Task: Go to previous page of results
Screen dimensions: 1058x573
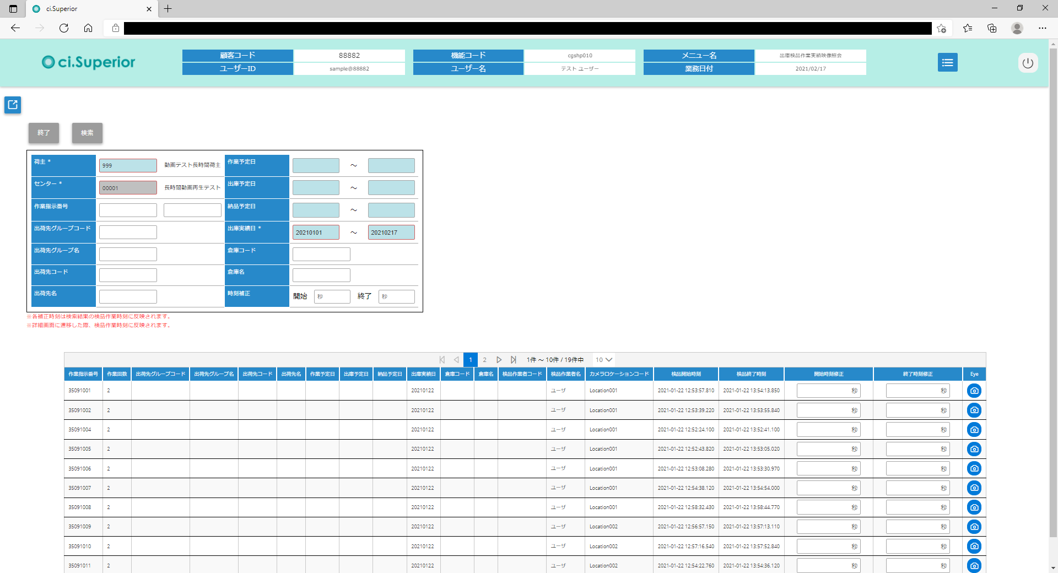Action: point(456,360)
